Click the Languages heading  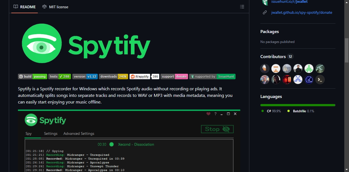[x=271, y=97]
